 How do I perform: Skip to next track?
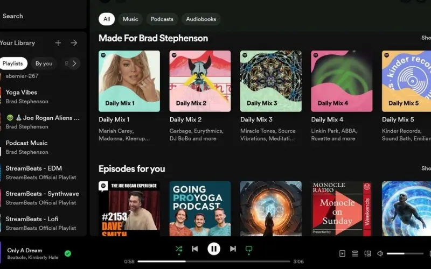pyautogui.click(x=233, y=249)
